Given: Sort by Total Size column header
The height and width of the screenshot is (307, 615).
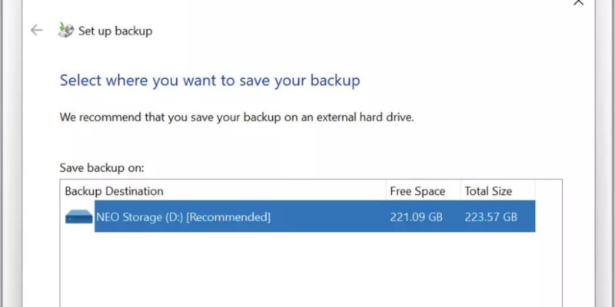Looking at the screenshot, I should point(488,191).
